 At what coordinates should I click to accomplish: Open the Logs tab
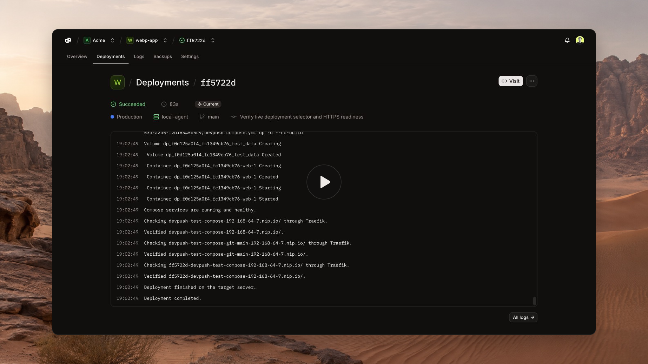click(139, 56)
